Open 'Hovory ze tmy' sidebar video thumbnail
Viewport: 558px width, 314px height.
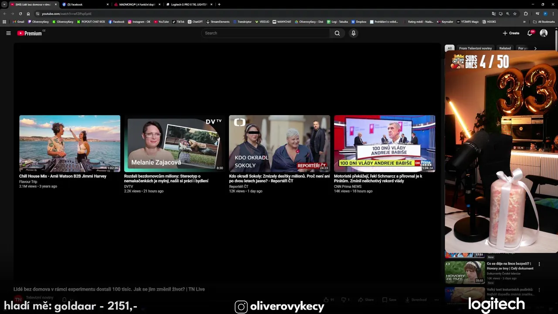click(x=465, y=272)
